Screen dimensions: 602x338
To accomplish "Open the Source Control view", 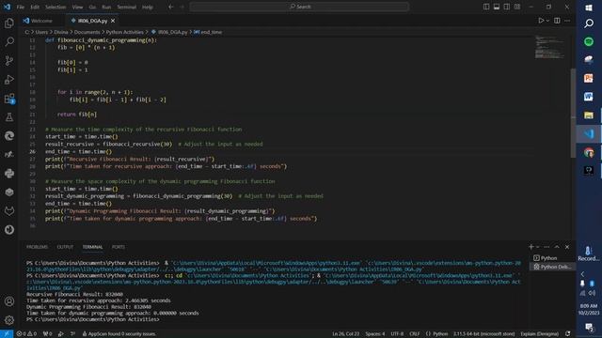I will coord(9,60).
